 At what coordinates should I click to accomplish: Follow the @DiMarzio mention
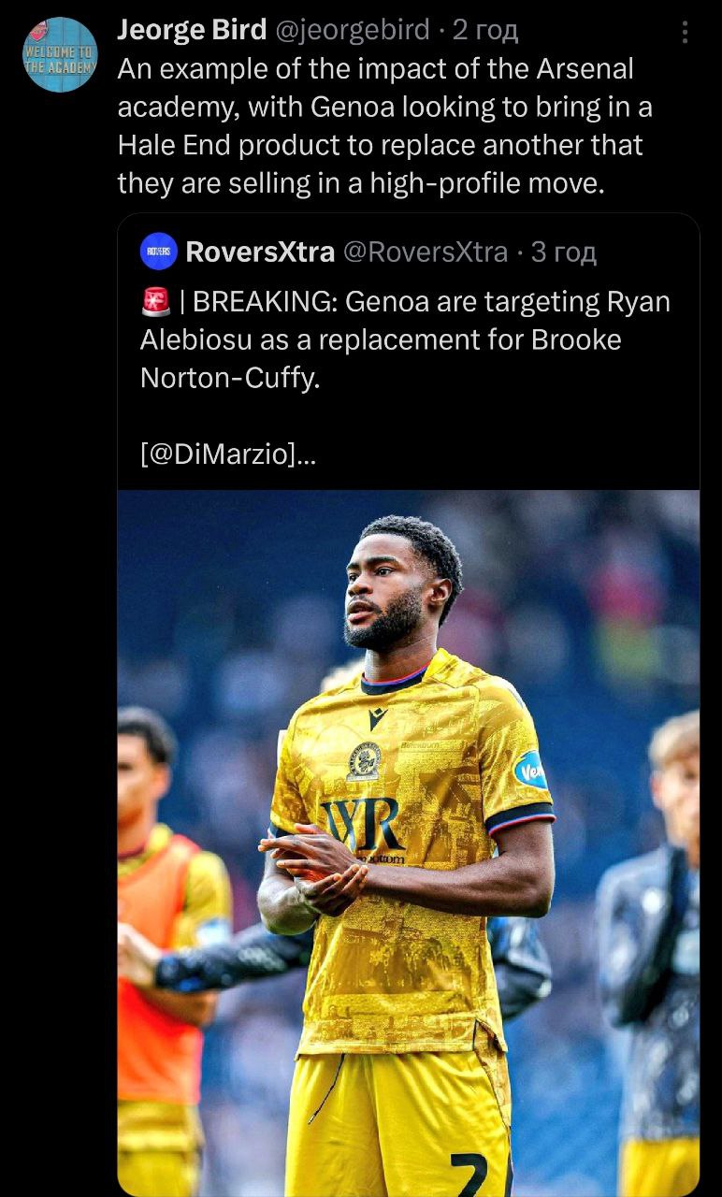coord(217,455)
